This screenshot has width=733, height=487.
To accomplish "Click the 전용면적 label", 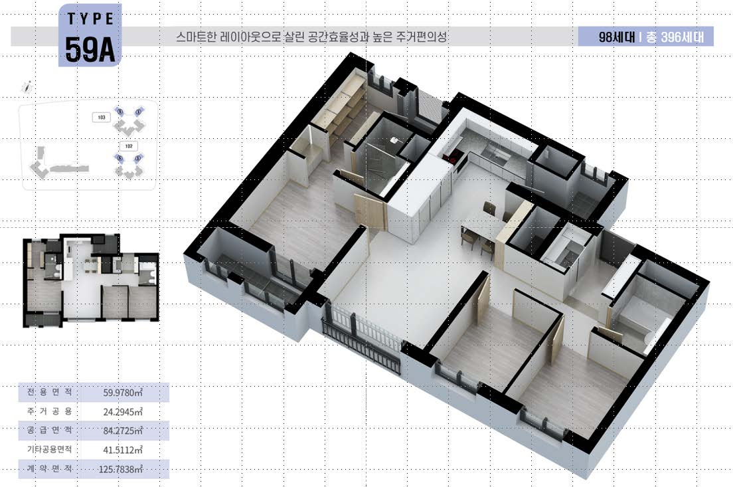I will pos(50,392).
